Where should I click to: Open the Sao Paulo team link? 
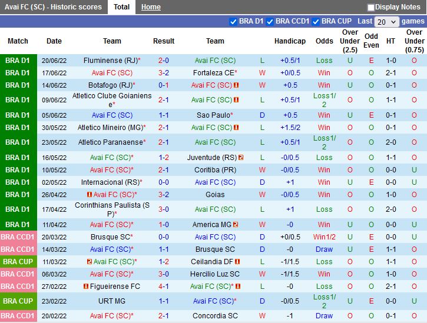(x=213, y=115)
